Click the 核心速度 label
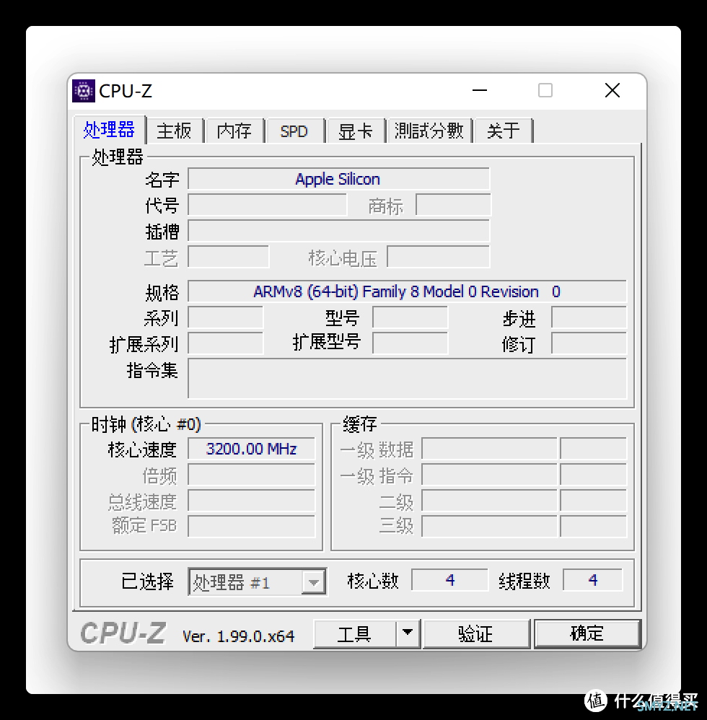Viewport: 707px width, 720px height. 142,449
